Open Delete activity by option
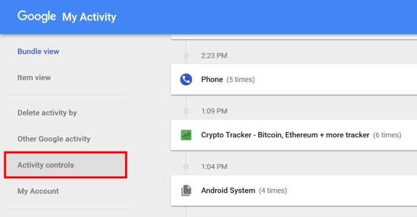This screenshot has width=417, height=217. (47, 113)
